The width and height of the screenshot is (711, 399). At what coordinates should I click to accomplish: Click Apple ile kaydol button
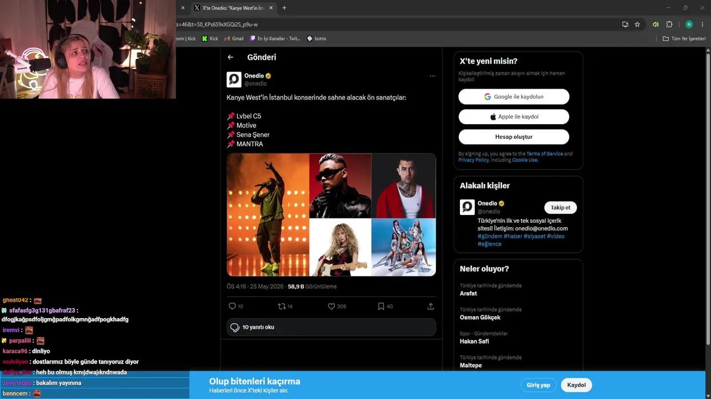514,117
